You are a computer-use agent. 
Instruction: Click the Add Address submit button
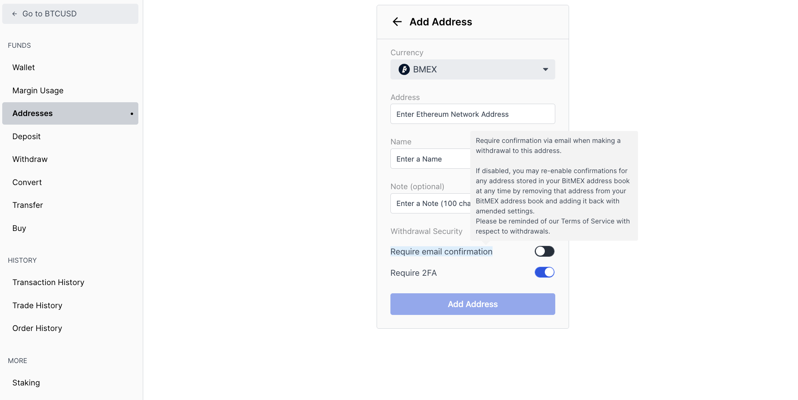click(472, 304)
